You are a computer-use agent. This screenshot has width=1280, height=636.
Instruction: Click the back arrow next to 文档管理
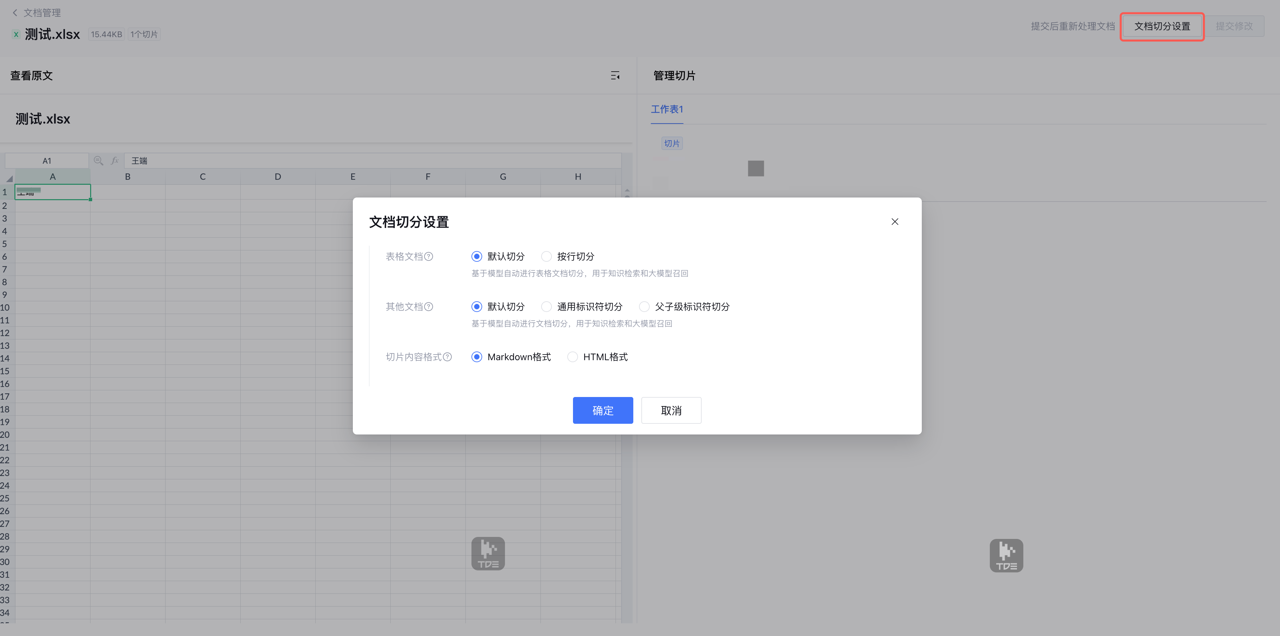[x=15, y=12]
